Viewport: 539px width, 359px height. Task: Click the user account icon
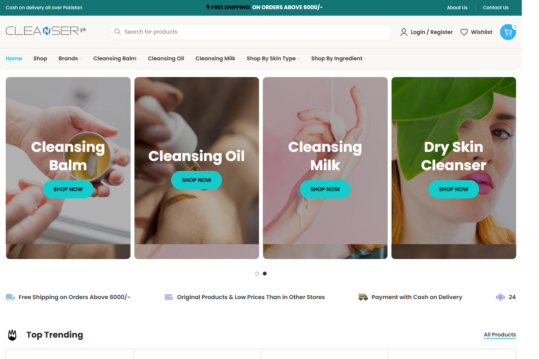[404, 32]
